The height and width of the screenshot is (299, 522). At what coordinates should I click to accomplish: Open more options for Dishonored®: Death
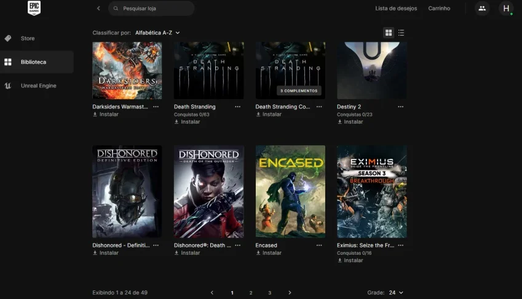click(237, 245)
